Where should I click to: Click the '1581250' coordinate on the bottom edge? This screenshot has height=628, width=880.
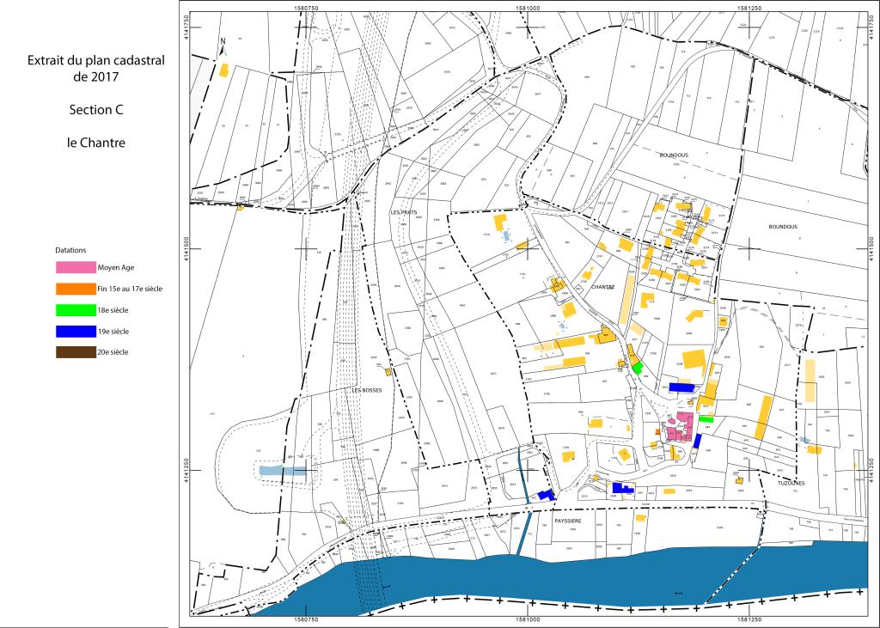pyautogui.click(x=749, y=620)
